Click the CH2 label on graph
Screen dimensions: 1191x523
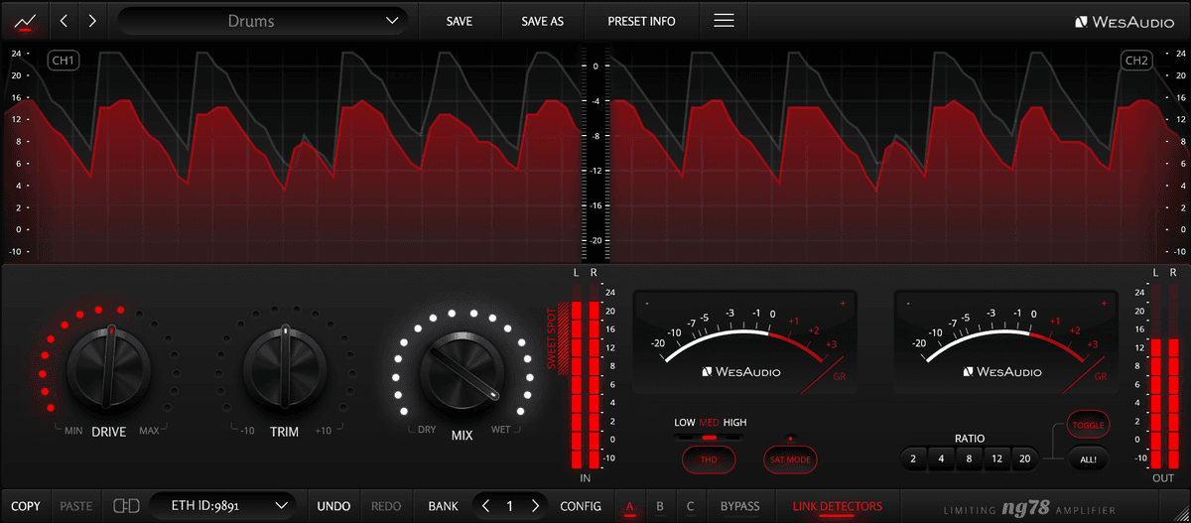coord(1136,62)
